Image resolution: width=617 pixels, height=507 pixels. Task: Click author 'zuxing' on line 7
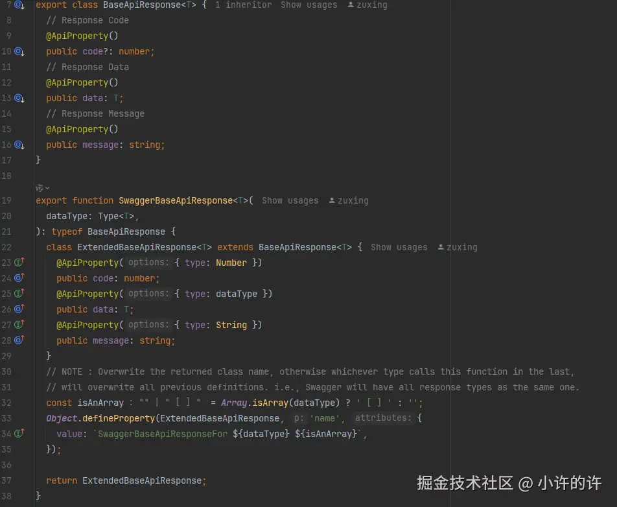pyautogui.click(x=367, y=5)
